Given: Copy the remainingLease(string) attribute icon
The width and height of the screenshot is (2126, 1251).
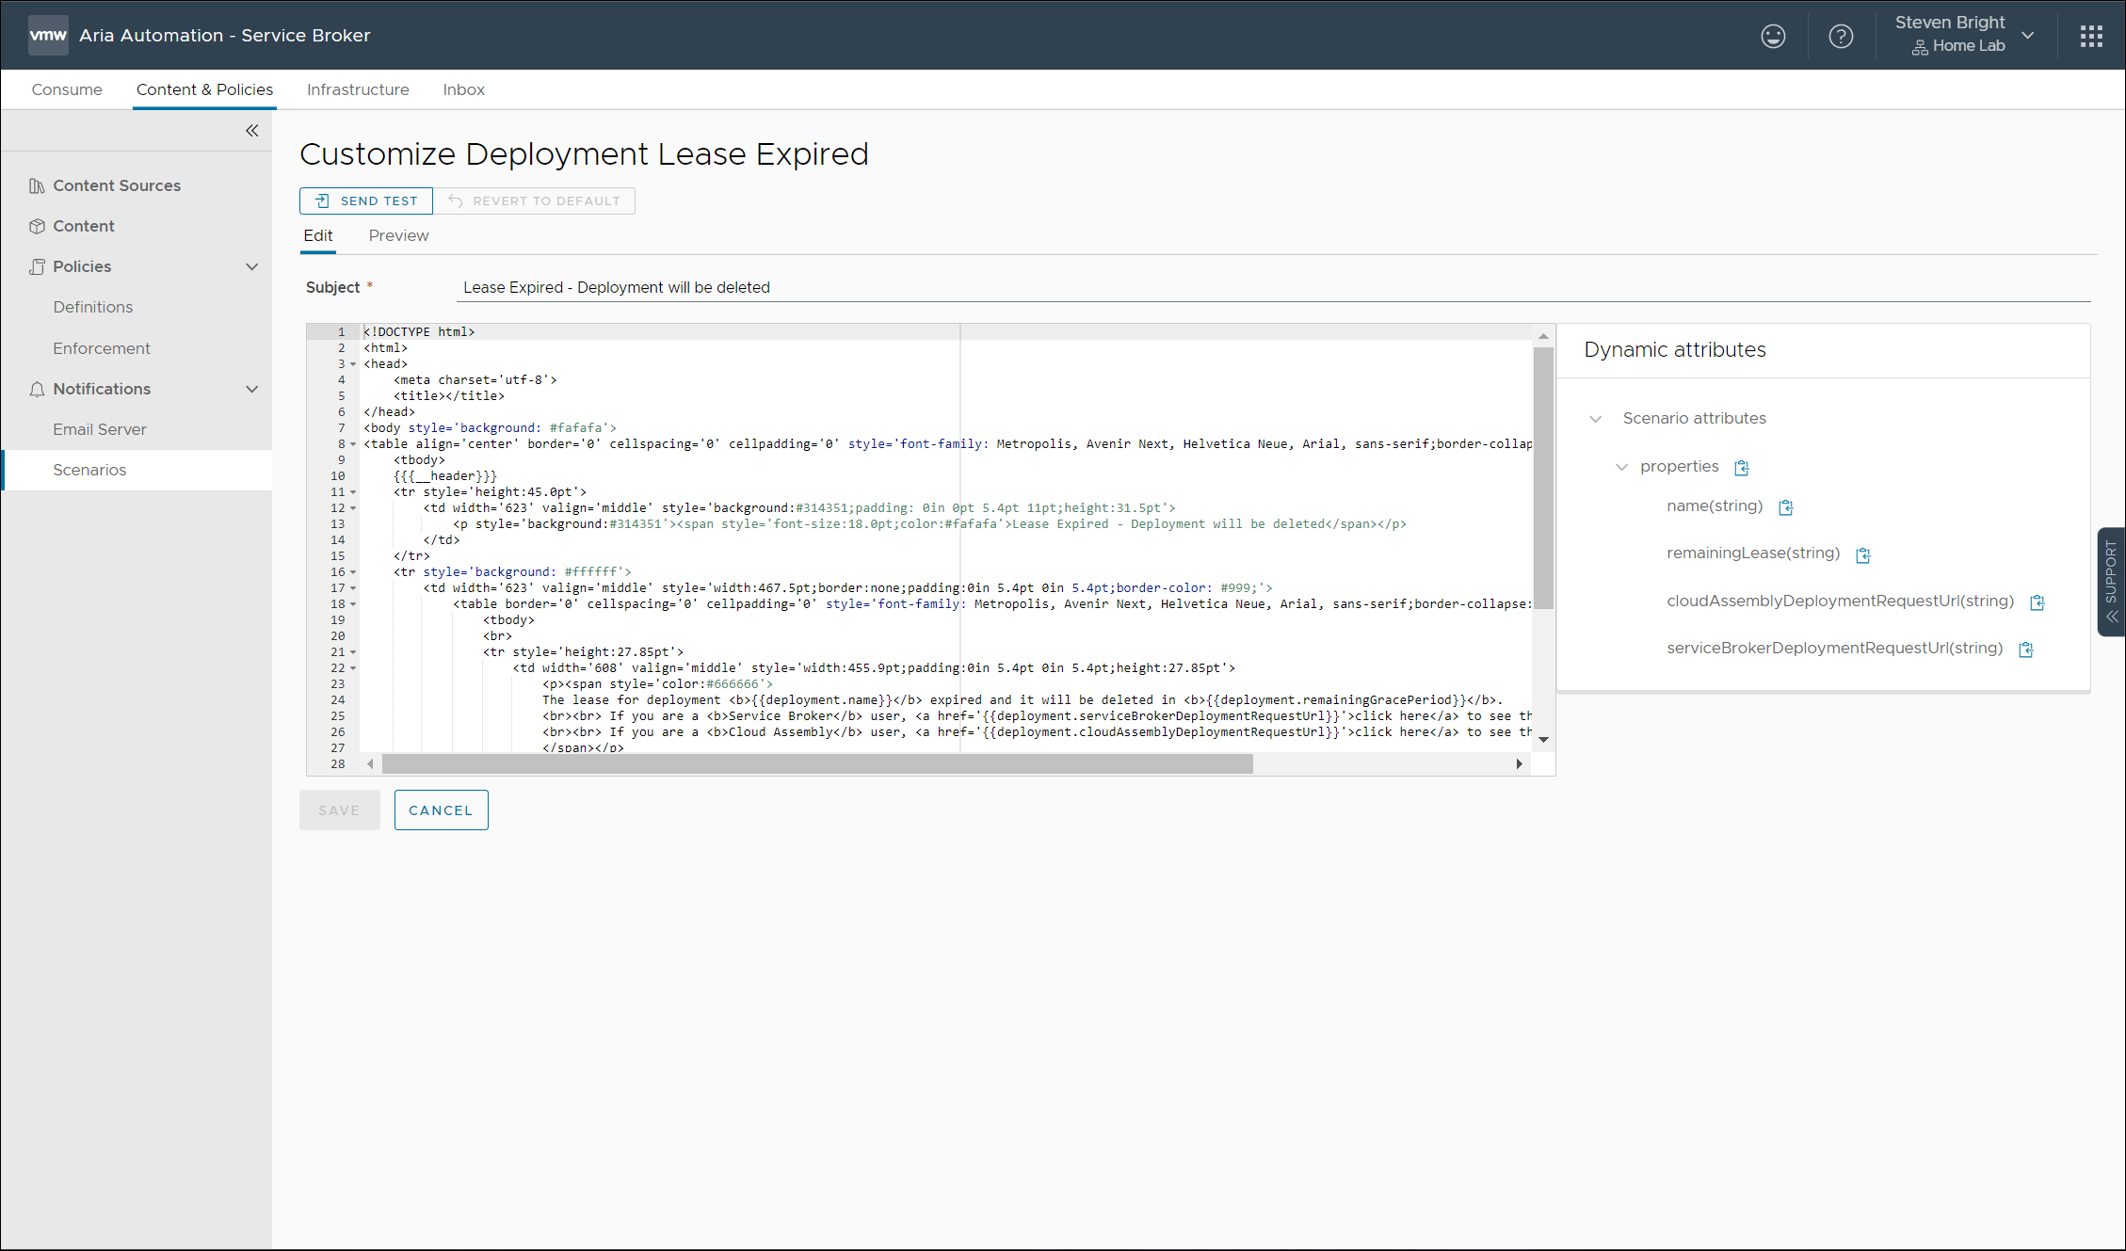Looking at the screenshot, I should pyautogui.click(x=1862, y=555).
